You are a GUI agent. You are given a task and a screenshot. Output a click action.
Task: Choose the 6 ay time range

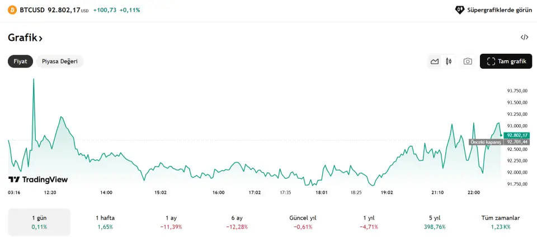pos(237,222)
